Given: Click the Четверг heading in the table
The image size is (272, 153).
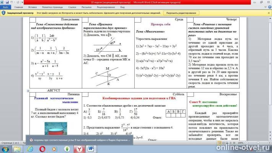Looking at the screenshot, I should tap(231, 20).
